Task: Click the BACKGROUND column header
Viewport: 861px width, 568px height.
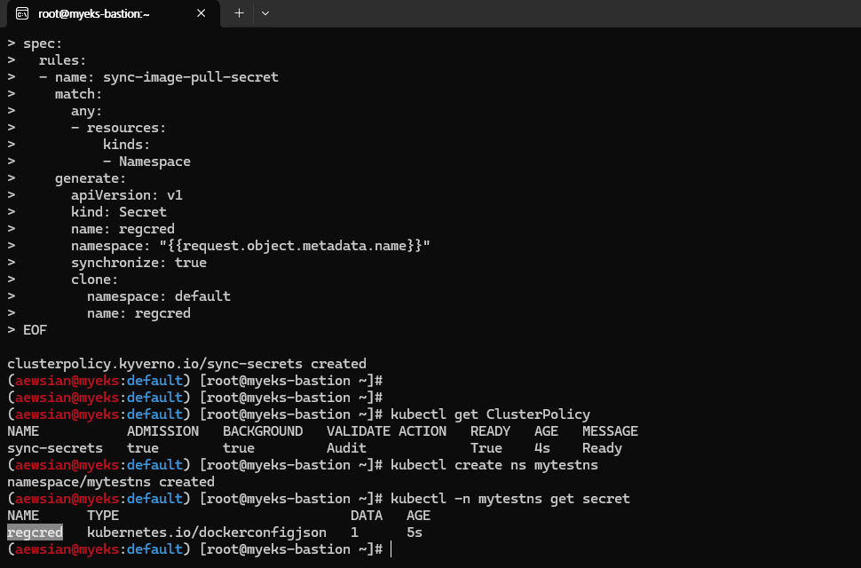Action: [x=263, y=431]
